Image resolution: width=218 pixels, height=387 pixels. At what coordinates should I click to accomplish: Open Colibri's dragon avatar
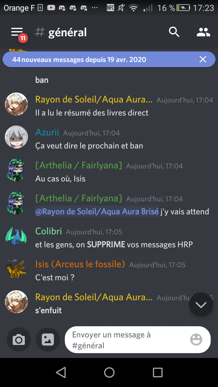coord(16,236)
